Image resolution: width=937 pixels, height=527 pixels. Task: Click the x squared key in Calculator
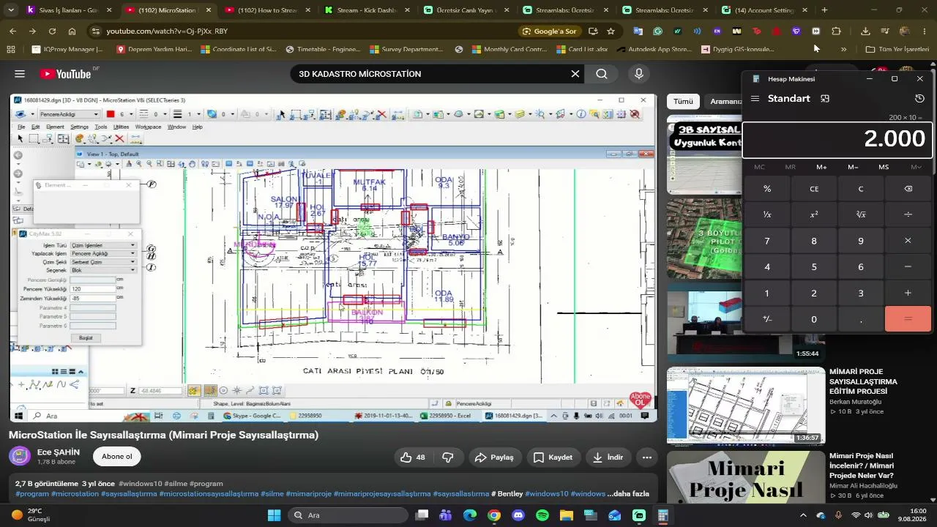(x=814, y=214)
